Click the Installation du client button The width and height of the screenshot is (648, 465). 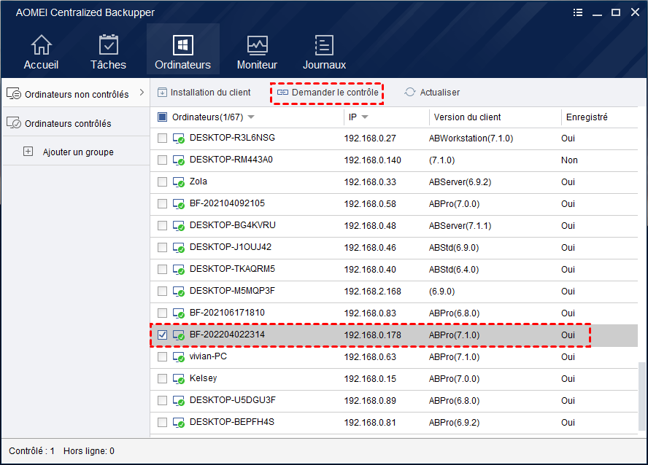[204, 93]
